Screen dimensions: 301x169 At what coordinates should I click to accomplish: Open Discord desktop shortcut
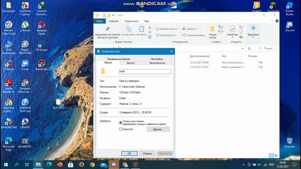(290, 26)
